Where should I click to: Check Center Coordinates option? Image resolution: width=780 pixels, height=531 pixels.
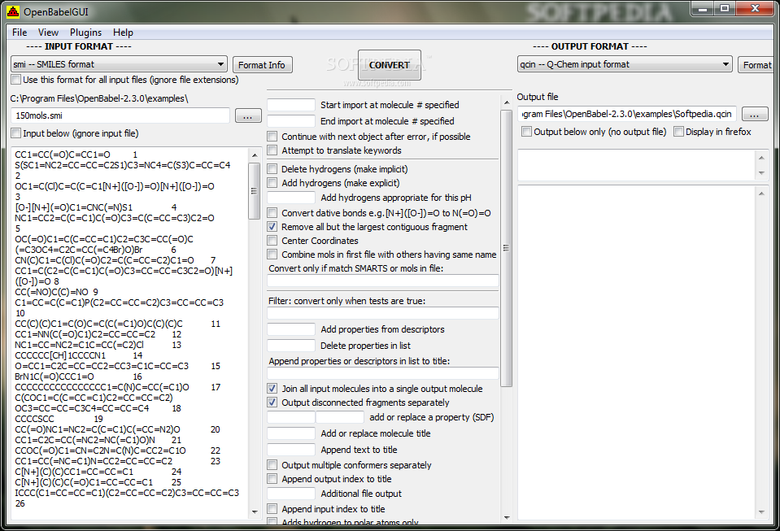click(272, 241)
